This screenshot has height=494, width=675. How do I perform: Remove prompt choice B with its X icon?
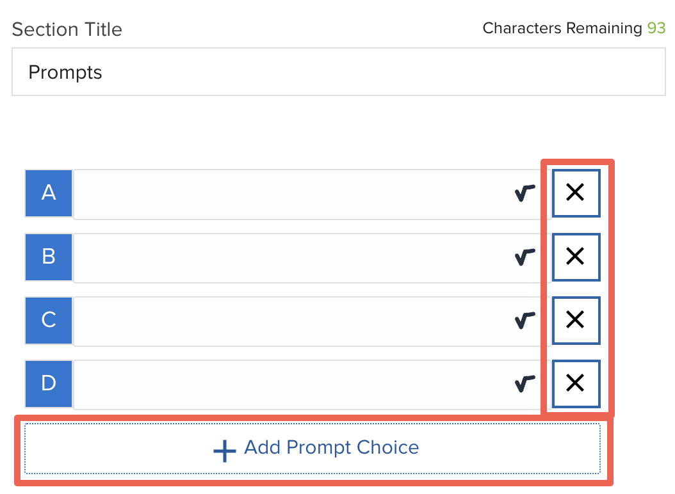click(576, 257)
